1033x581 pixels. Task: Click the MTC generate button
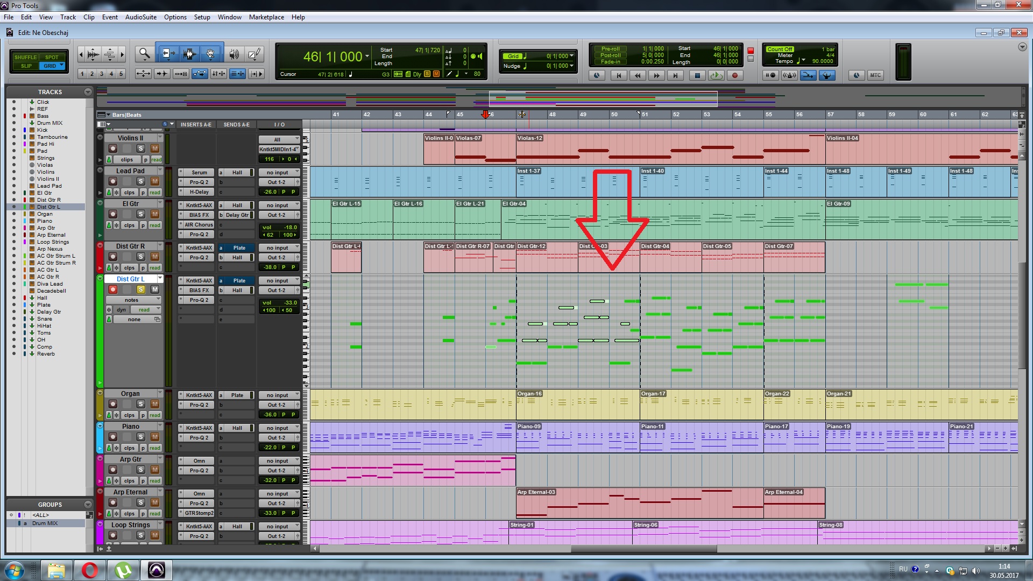click(x=875, y=75)
